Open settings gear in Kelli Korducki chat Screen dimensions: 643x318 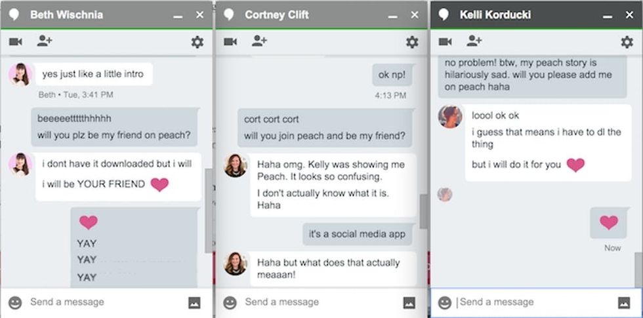(627, 43)
